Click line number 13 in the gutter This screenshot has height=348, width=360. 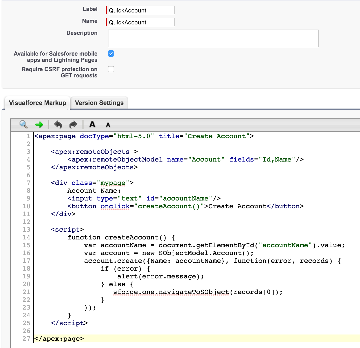(26, 230)
